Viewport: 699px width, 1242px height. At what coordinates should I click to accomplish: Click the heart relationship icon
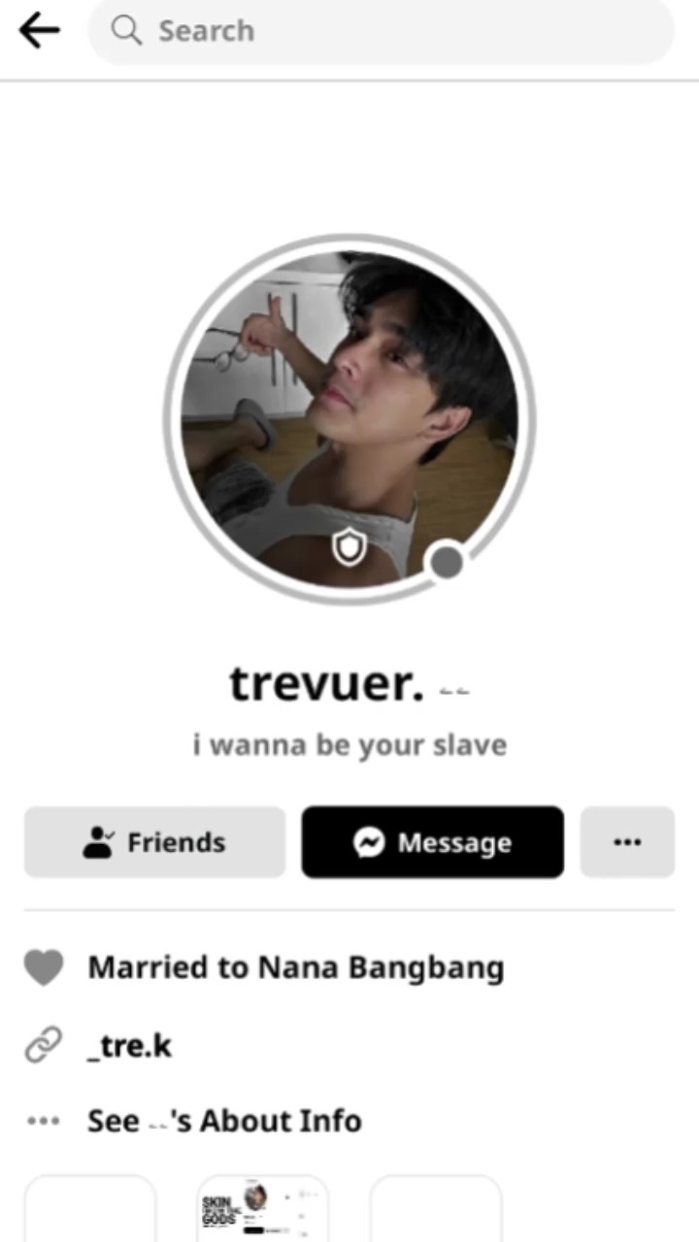click(x=44, y=967)
